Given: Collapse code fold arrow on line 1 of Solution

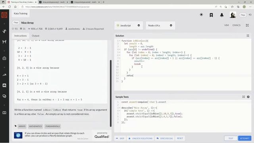Looking at the screenshot, I should point(120,41).
